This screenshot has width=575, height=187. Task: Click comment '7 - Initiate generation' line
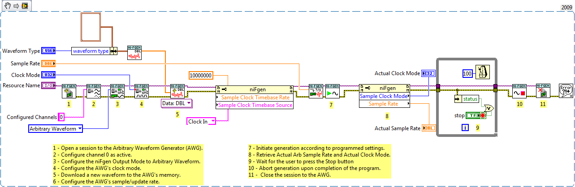pyautogui.click(x=316, y=148)
